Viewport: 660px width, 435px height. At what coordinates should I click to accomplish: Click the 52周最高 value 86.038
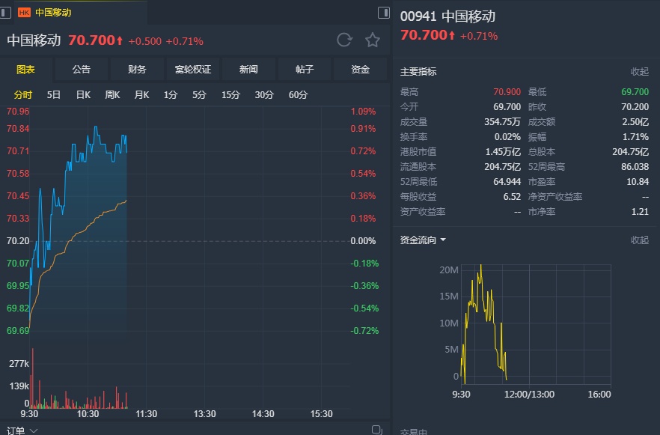[635, 167]
